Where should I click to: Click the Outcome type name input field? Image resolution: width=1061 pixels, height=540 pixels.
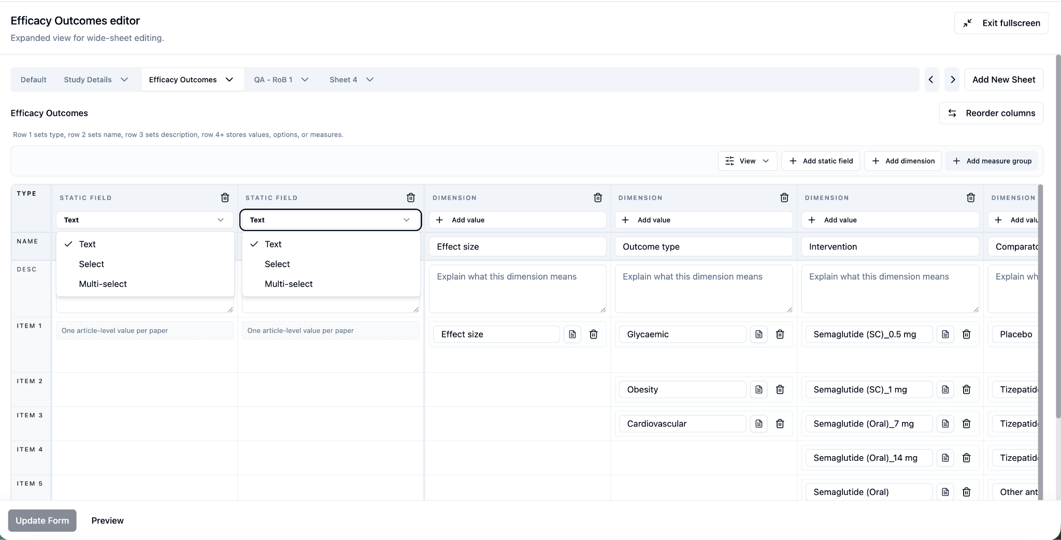703,247
